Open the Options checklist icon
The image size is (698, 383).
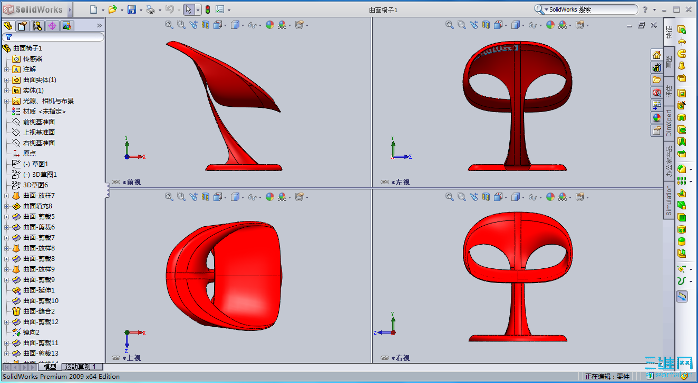(220, 9)
